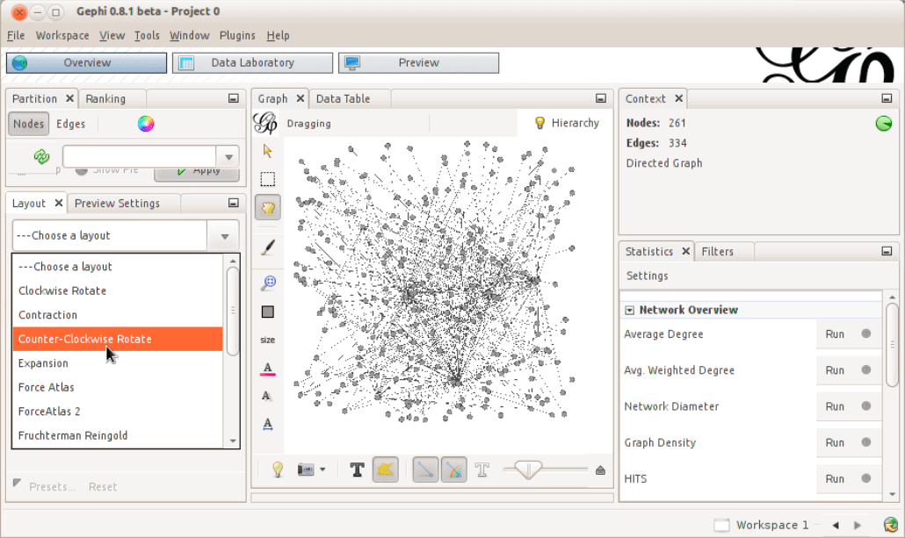The width and height of the screenshot is (905, 538).
Task: Select the Heat Map magnifier tool
Action: (267, 282)
